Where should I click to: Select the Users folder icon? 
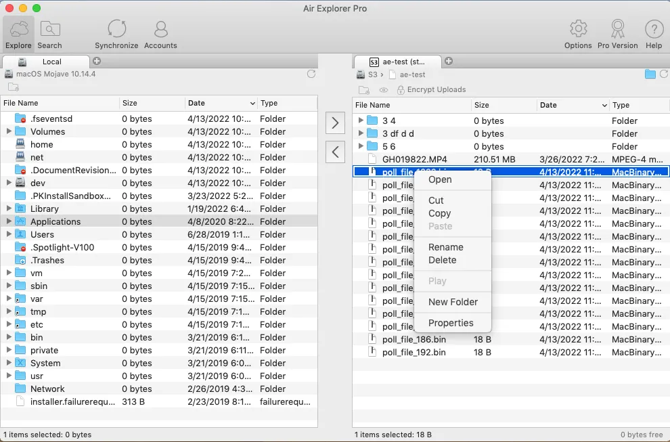tap(20, 234)
